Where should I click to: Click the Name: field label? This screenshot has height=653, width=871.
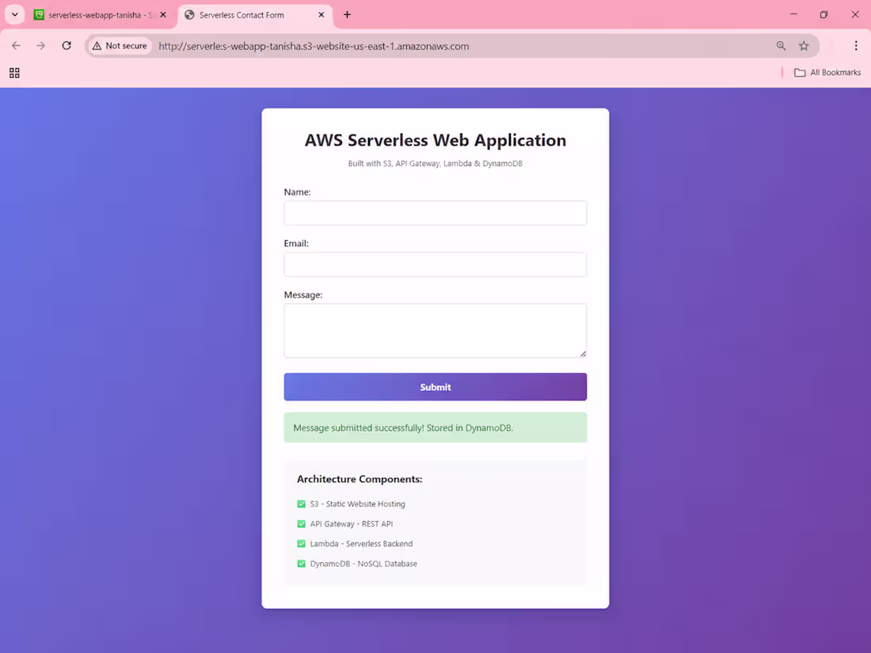297,192
